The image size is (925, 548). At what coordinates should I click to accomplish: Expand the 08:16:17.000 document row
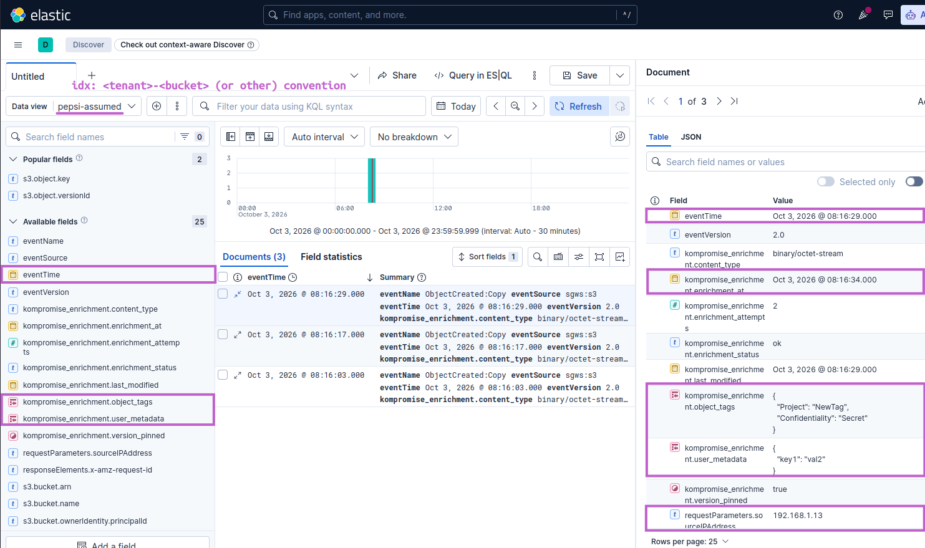click(x=238, y=335)
